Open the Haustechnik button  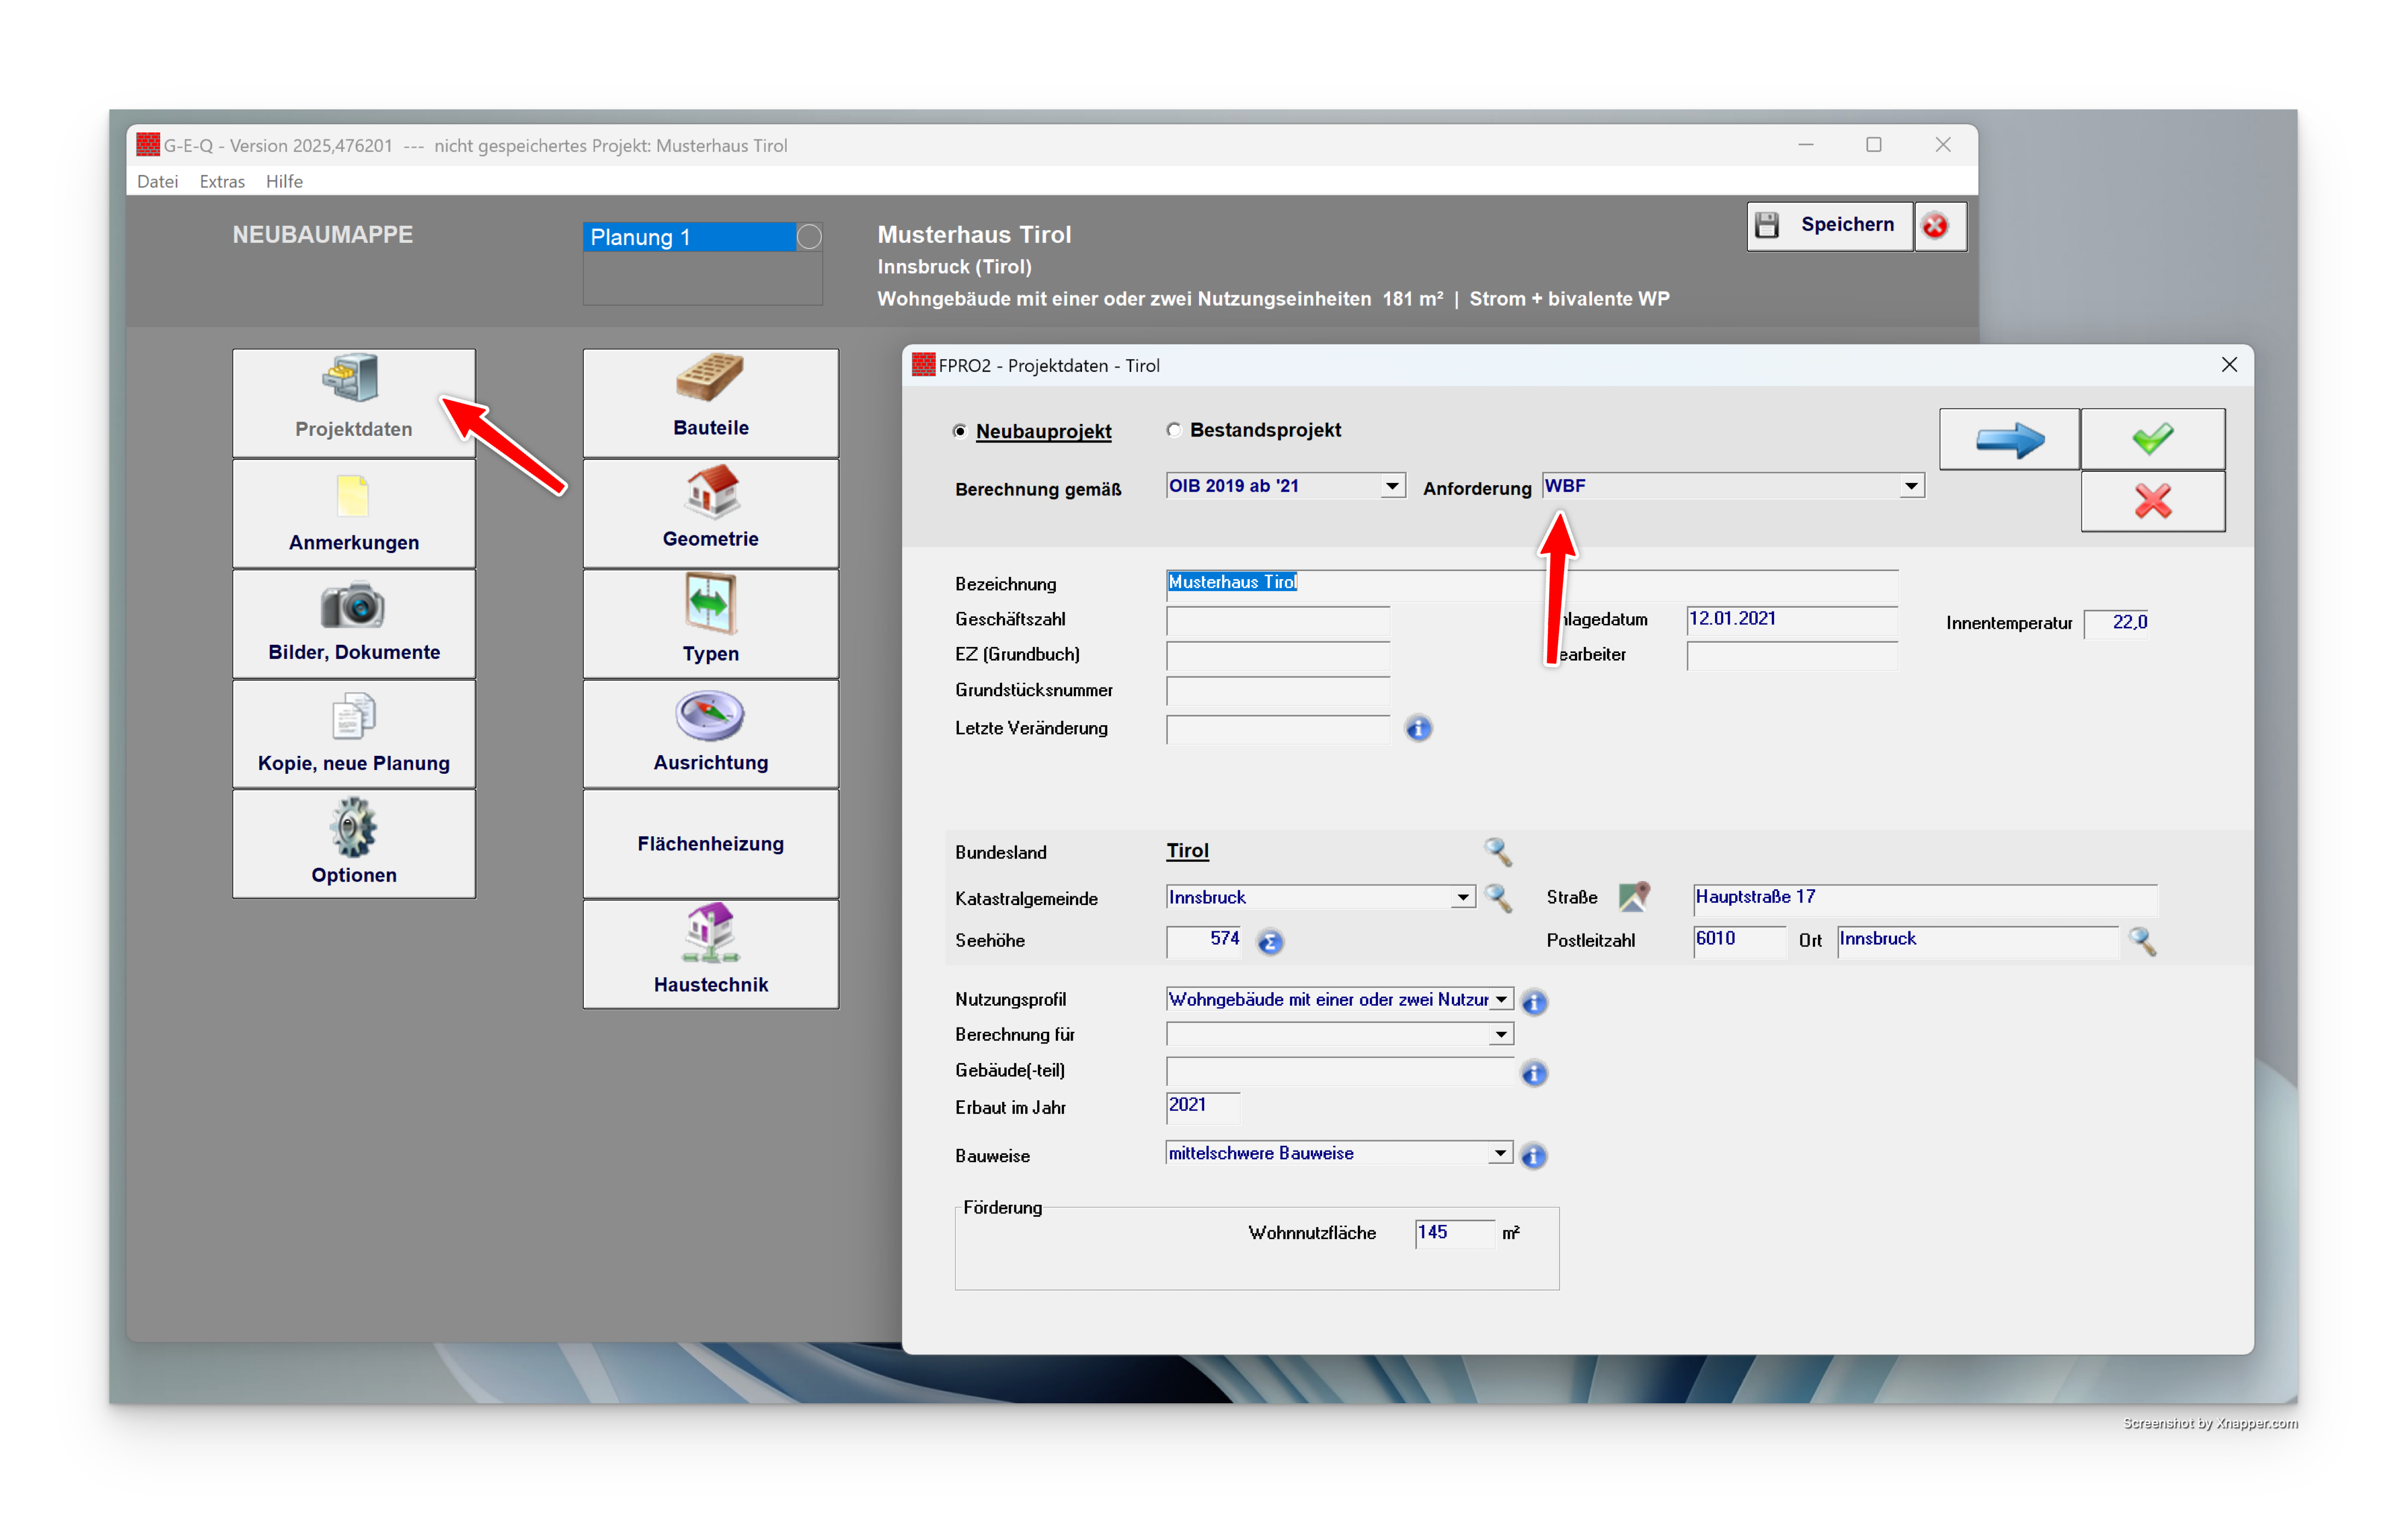(710, 954)
